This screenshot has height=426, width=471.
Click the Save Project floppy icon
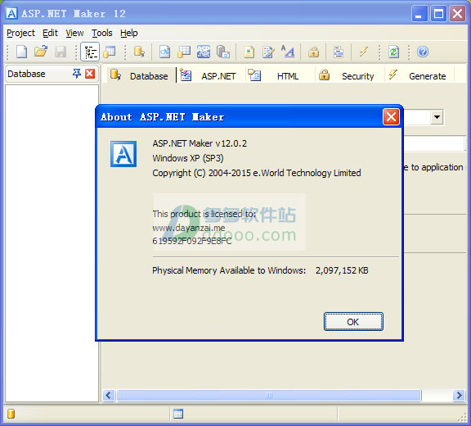click(61, 52)
